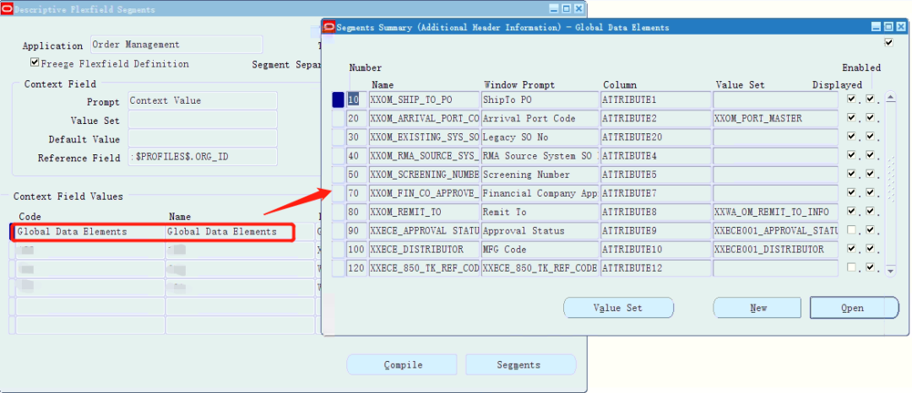Toggle Displayed checkbox for Arrival Port Code row
Viewport: 912px width, 393px height.
coord(851,118)
